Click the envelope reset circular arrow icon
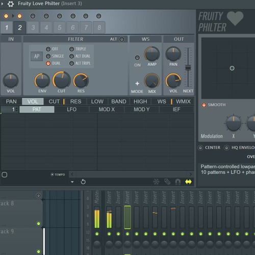The image size is (255, 255). (x=83, y=182)
